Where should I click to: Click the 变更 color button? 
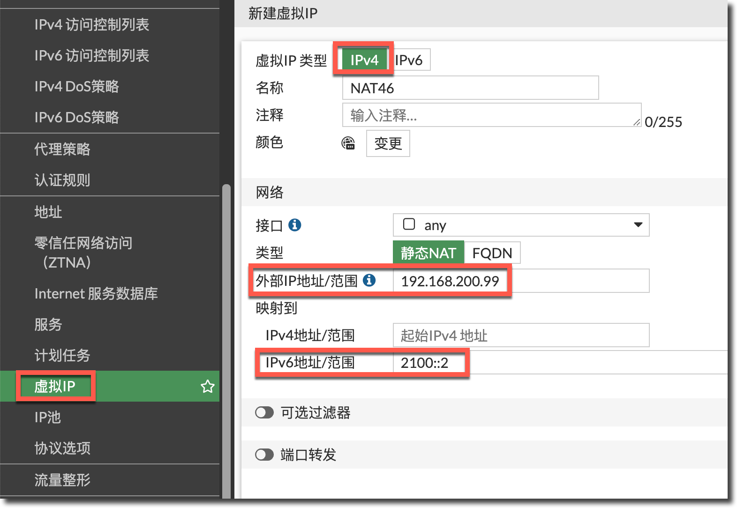click(x=388, y=143)
